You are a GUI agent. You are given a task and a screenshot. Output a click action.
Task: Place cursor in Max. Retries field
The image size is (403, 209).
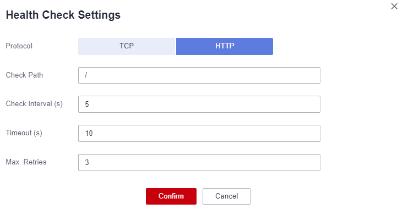[x=199, y=162]
